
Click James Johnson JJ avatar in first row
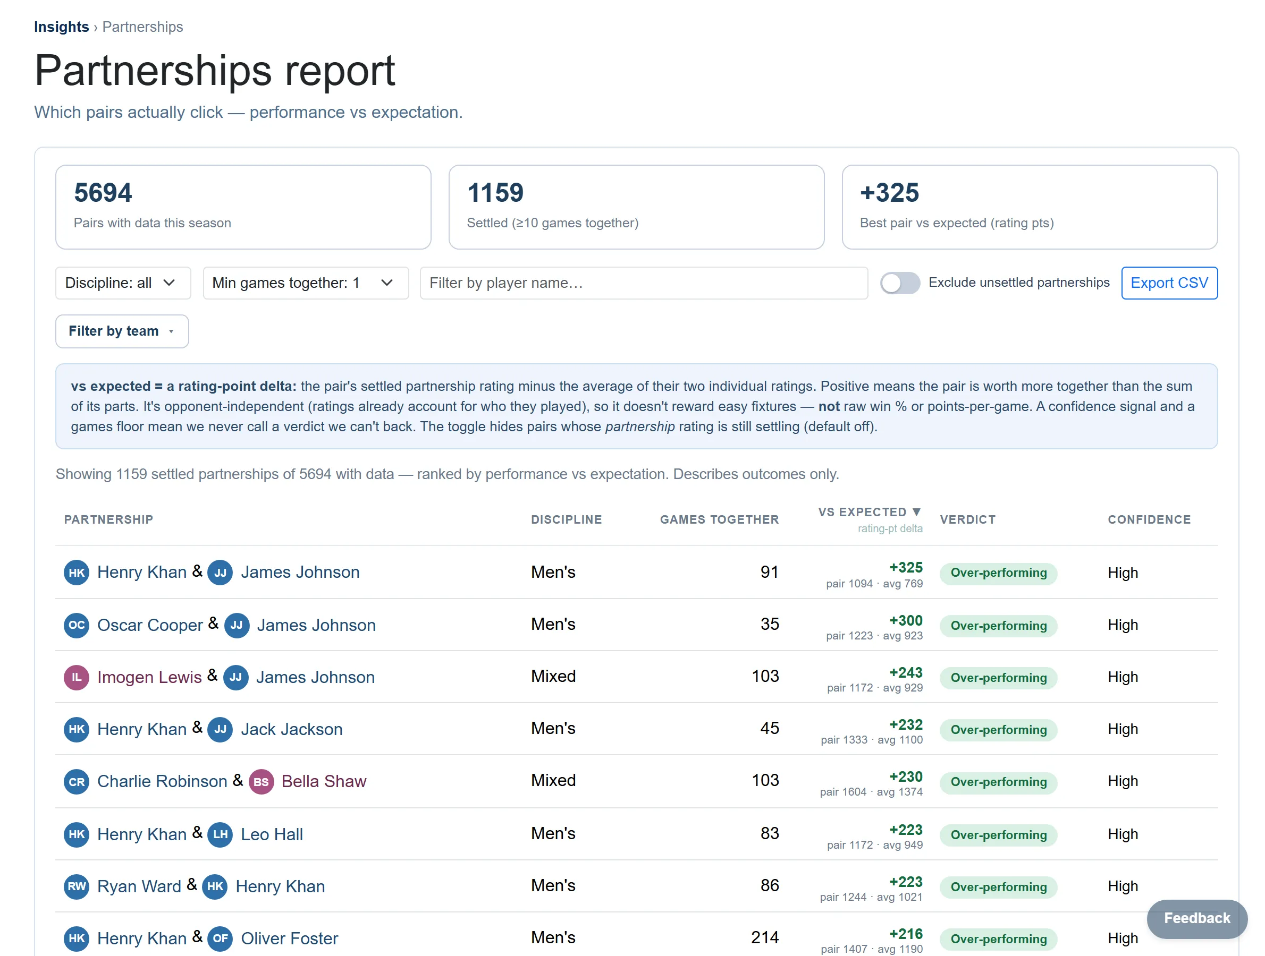pyautogui.click(x=220, y=573)
